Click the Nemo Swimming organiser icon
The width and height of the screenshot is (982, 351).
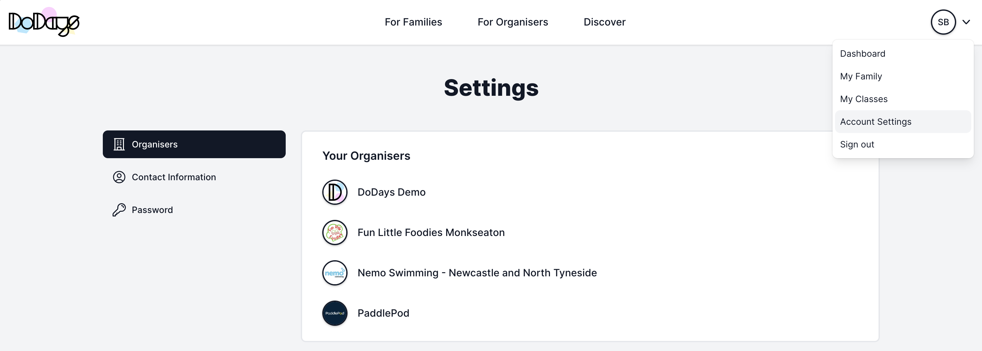[x=335, y=272]
